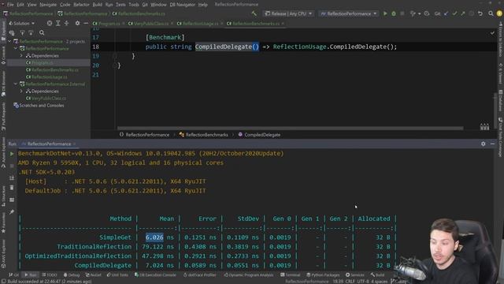Start debugging with the green bug icon
This screenshot has height=284, width=504.
[x=394, y=13]
